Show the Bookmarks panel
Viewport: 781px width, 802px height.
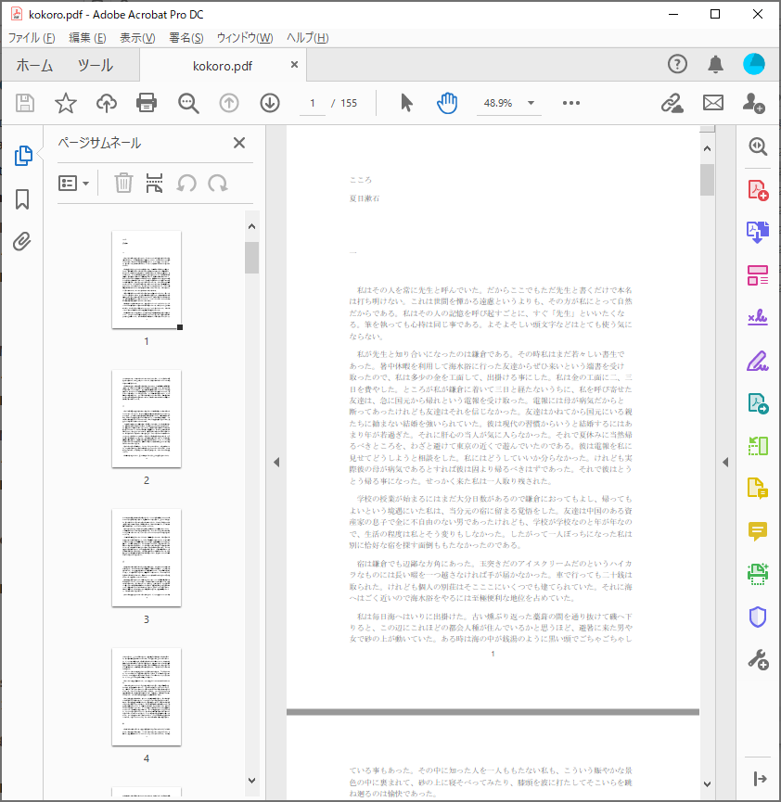[x=22, y=199]
